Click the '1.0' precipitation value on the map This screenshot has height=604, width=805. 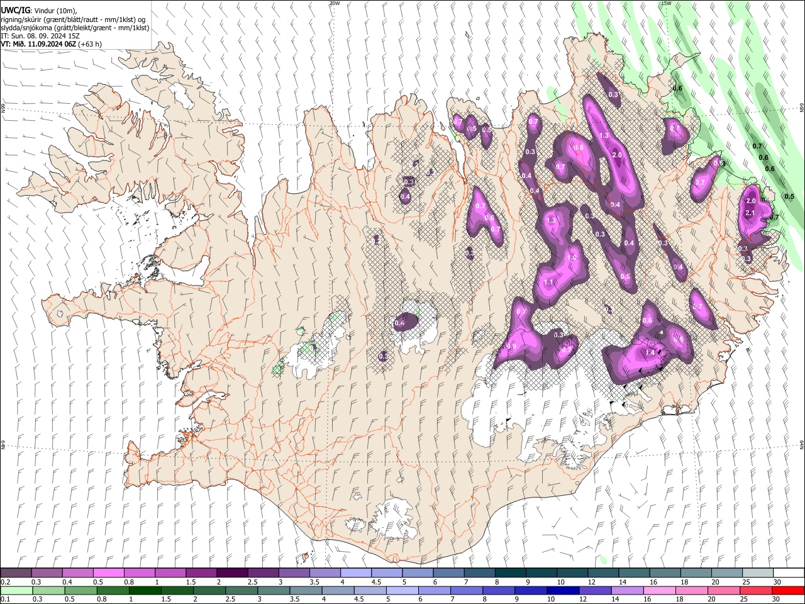(572, 257)
